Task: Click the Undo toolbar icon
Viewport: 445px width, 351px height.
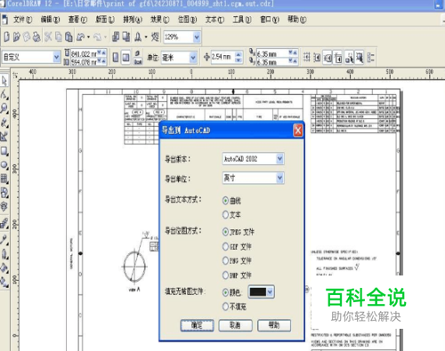Action: click(80, 37)
